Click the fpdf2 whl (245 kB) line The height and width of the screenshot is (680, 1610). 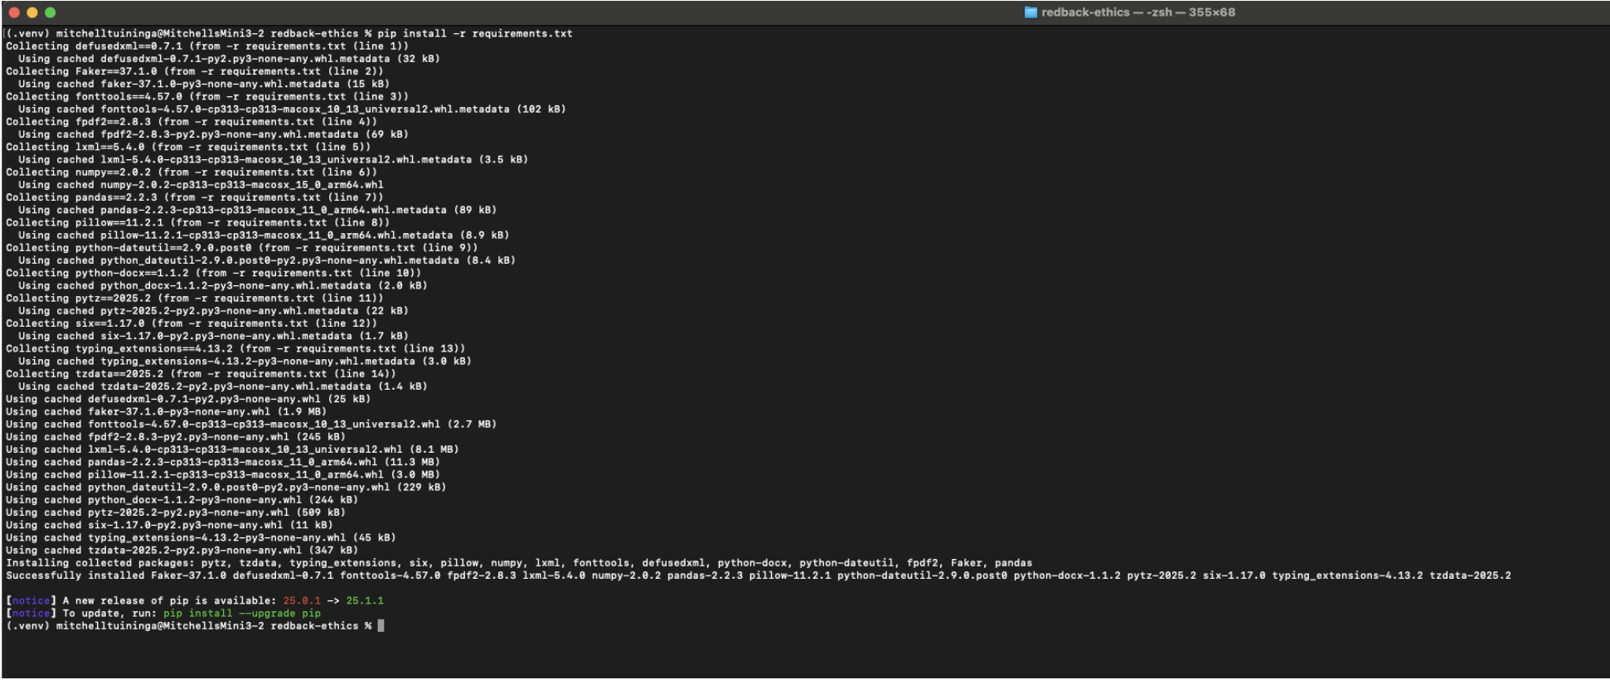[x=176, y=437]
